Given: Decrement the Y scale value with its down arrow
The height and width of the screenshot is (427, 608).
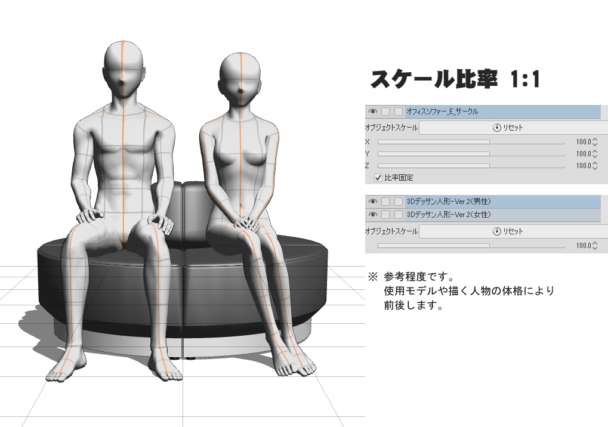Looking at the screenshot, I should tap(595, 156).
